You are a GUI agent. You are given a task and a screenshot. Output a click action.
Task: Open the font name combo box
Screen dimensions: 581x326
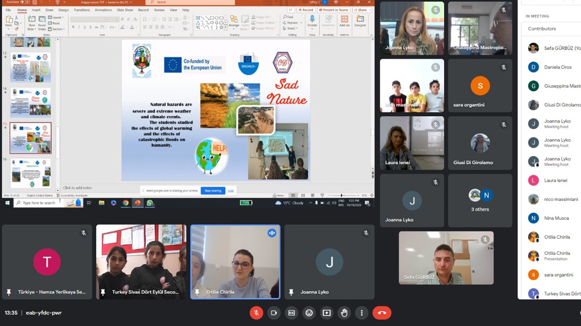pos(90,19)
